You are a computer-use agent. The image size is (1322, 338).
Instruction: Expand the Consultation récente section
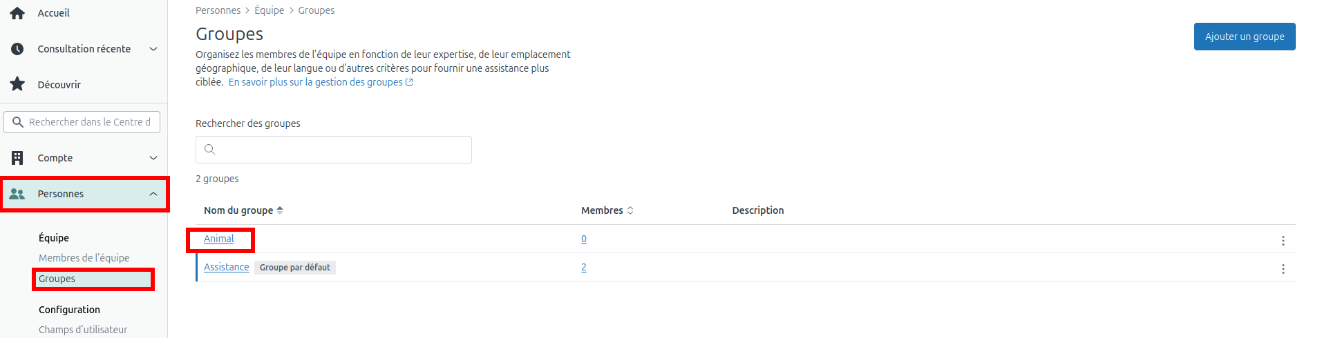click(153, 49)
